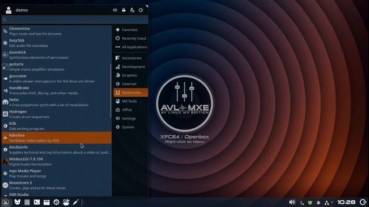
Task: Open gear-wheel launcher on taskbar
Action: point(57,202)
